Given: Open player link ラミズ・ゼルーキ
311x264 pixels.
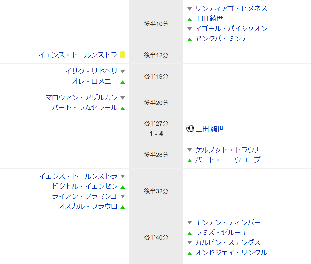Looking at the screenshot, I should (x=221, y=232).
